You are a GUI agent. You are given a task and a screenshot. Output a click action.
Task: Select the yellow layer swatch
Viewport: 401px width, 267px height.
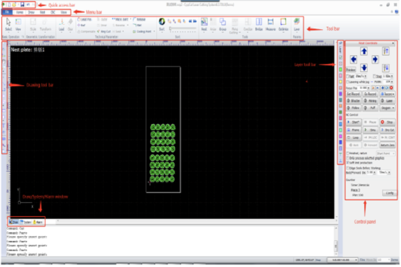point(340,81)
